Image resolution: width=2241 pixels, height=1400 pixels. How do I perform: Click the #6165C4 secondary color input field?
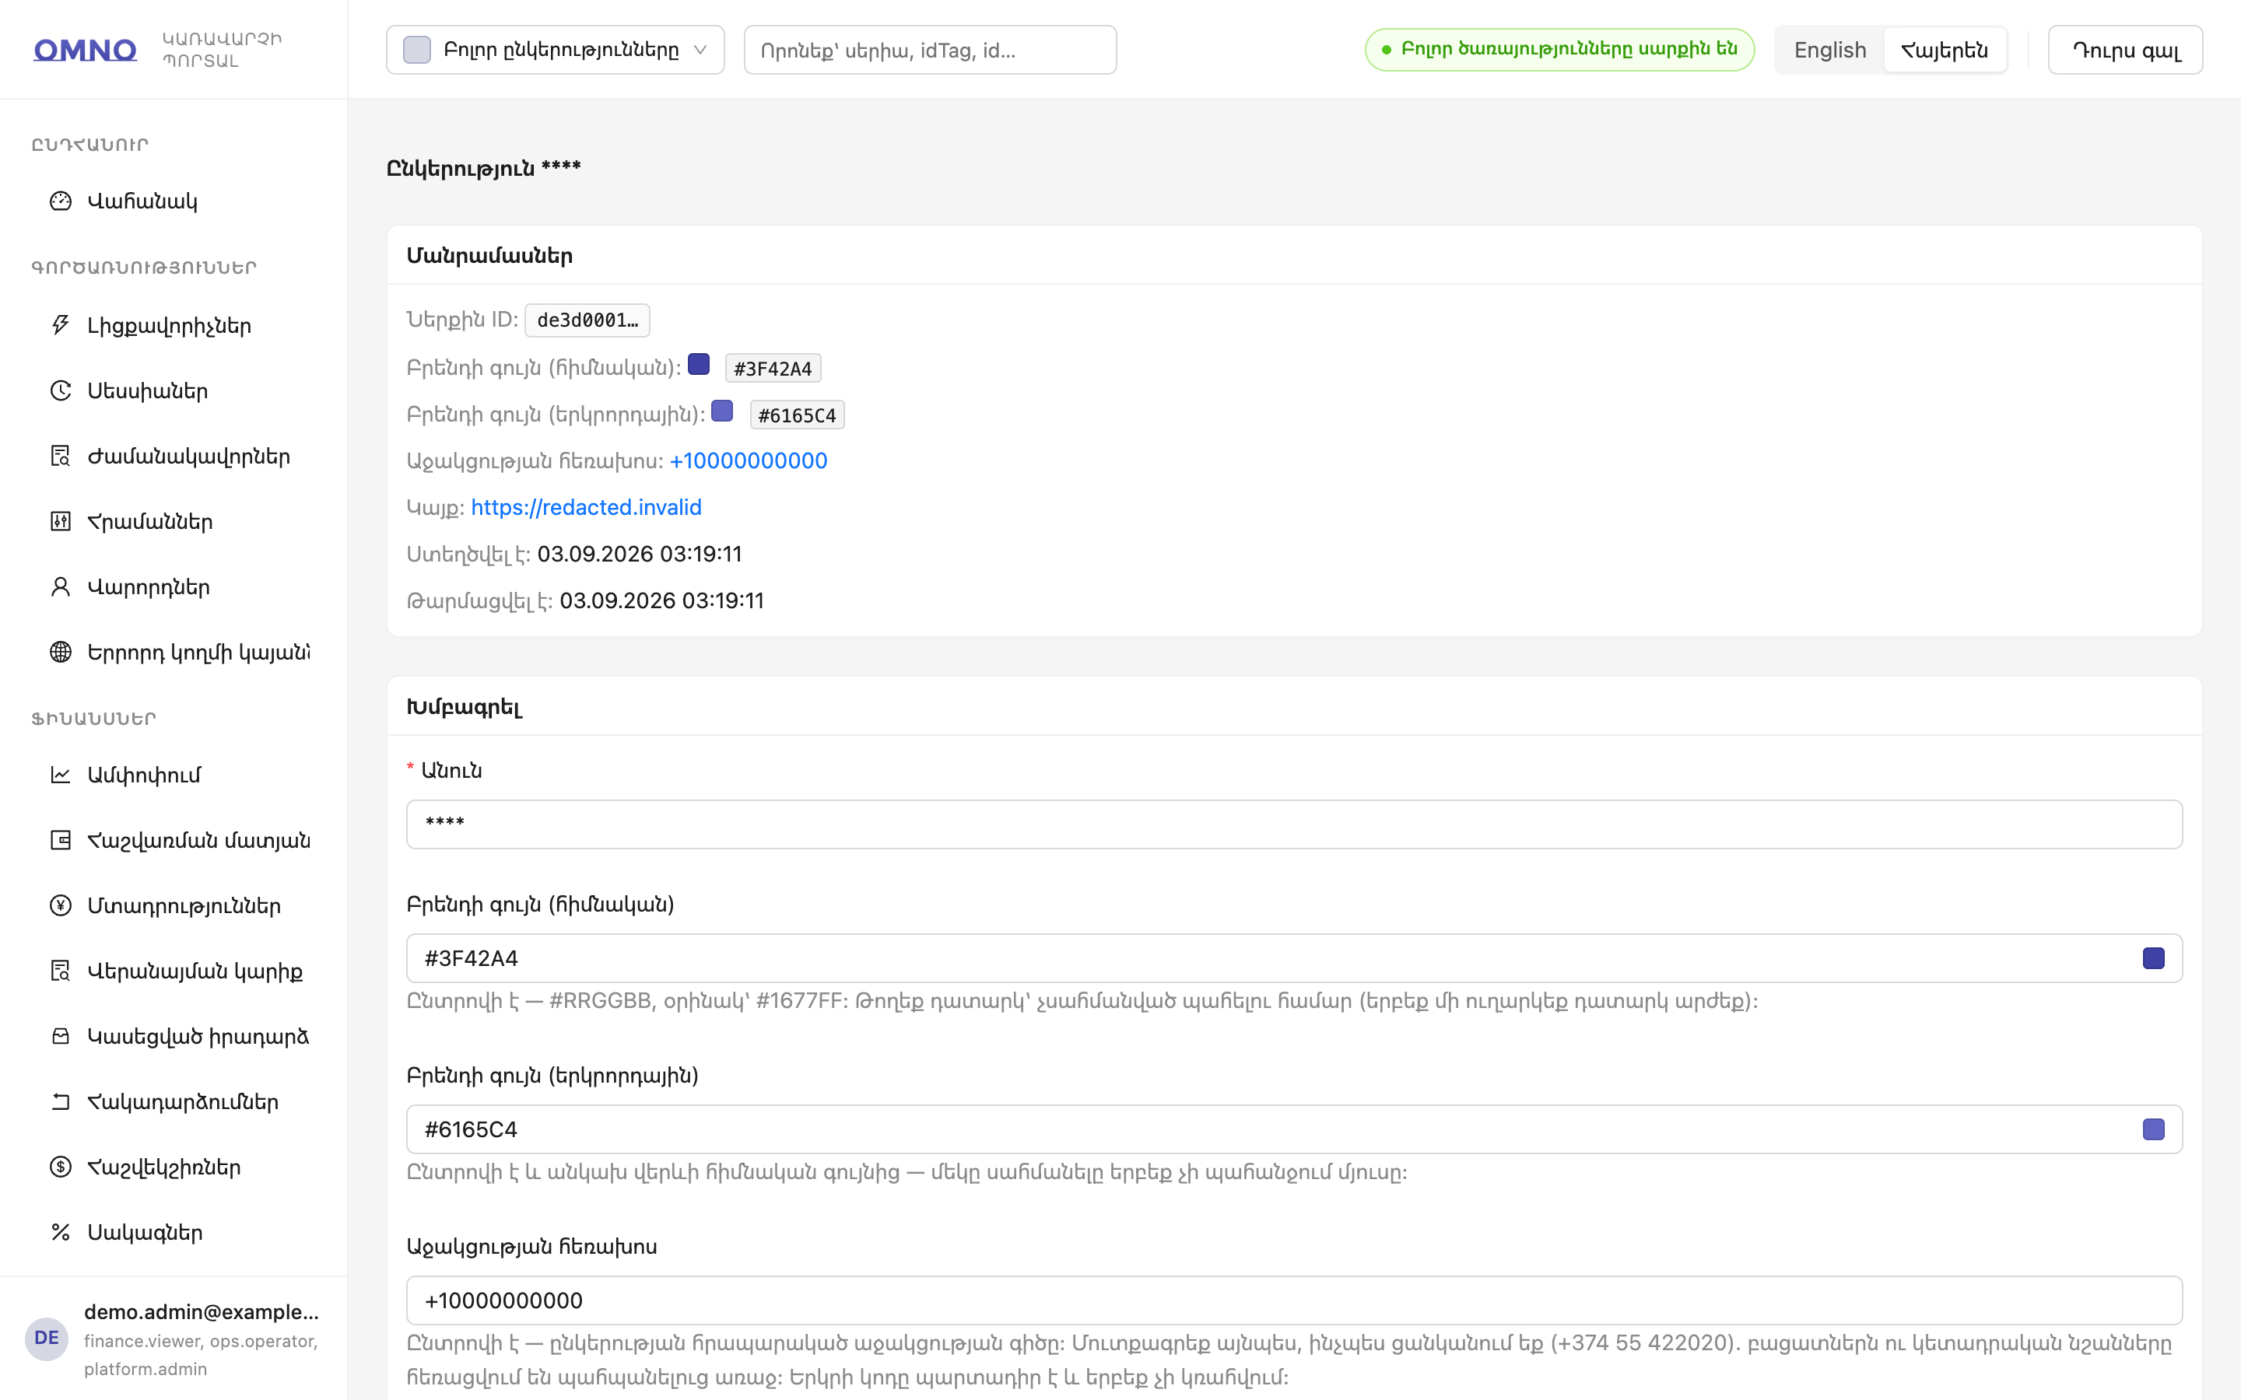pyautogui.click(x=1294, y=1129)
